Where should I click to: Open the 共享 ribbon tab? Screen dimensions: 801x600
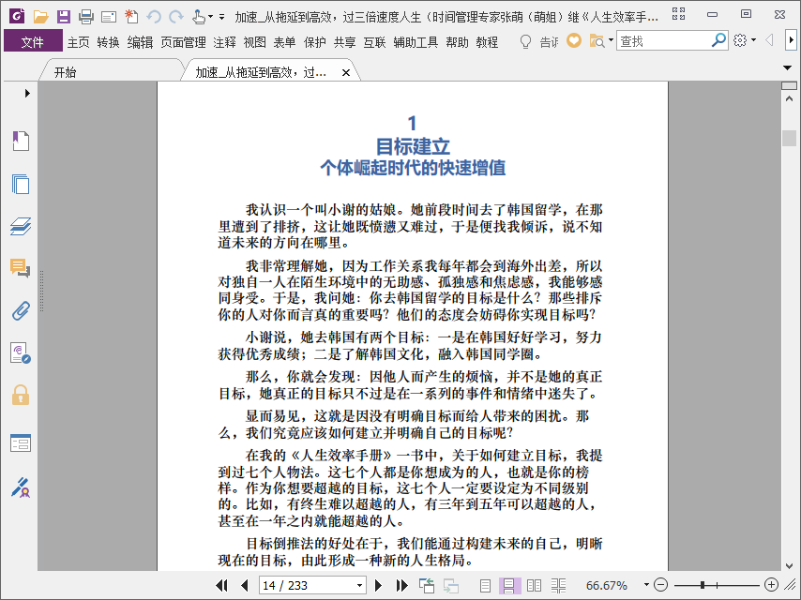pos(345,42)
